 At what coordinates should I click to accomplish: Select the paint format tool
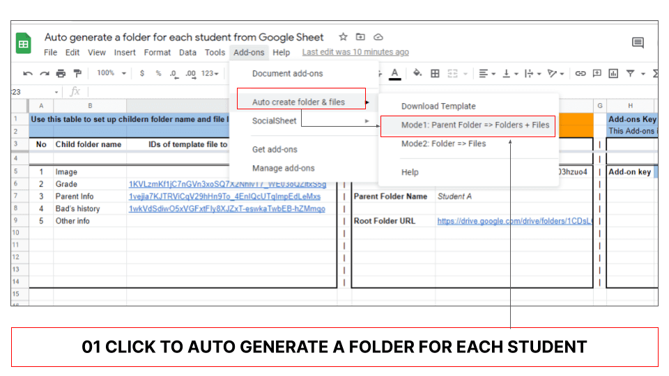(77, 73)
